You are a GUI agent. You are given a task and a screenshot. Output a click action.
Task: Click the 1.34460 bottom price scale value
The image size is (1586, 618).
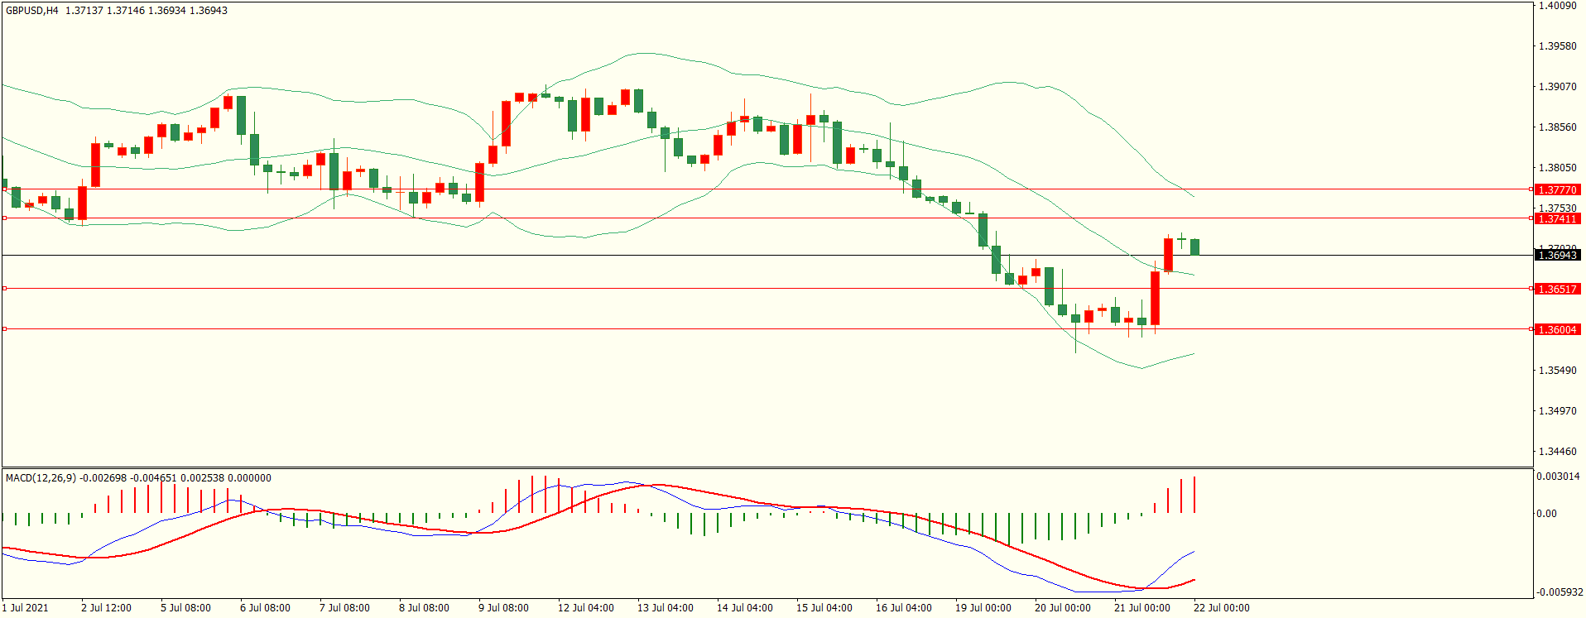pos(1557,452)
